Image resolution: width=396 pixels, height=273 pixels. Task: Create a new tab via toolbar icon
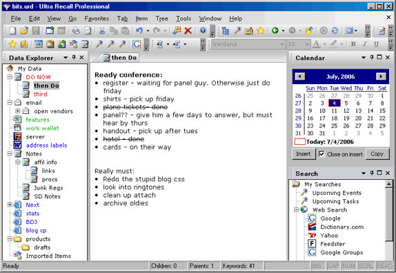coord(50,31)
